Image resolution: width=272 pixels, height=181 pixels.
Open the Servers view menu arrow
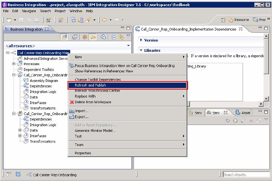pos(266,119)
